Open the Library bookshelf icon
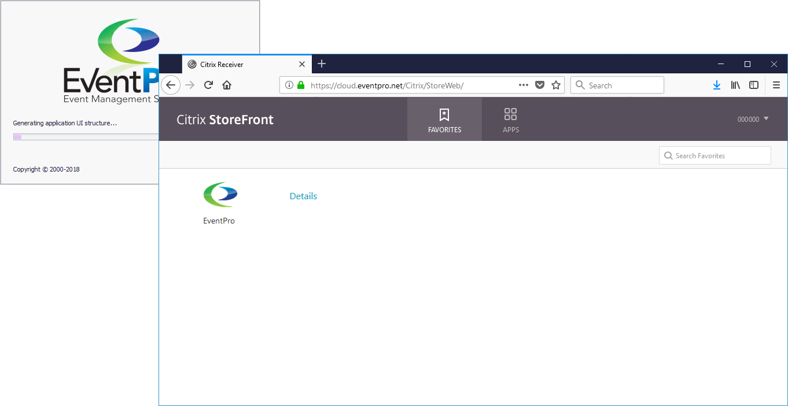 (x=735, y=85)
